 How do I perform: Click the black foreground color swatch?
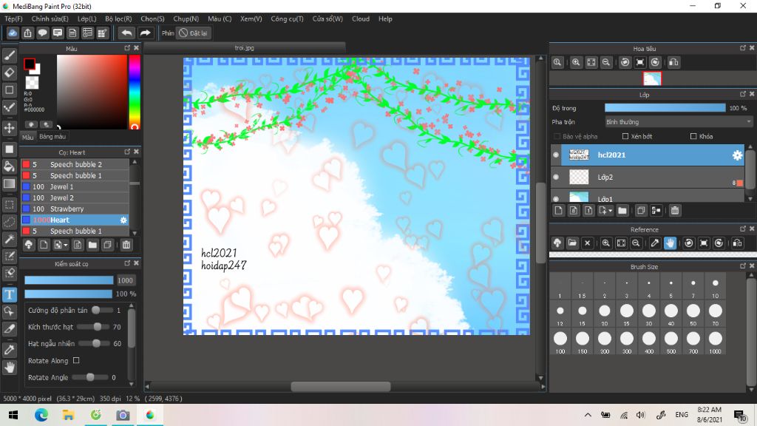30,64
